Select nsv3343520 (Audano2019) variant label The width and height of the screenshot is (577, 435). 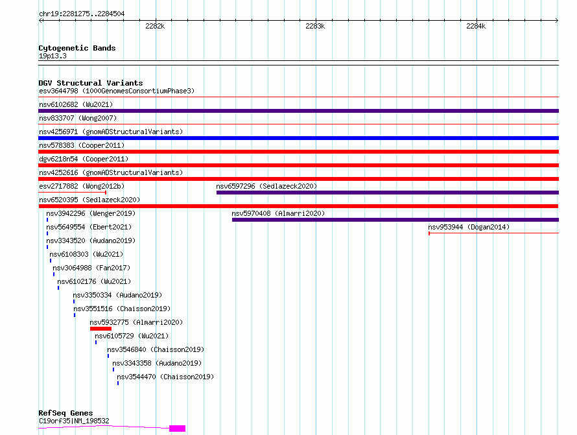point(91,241)
